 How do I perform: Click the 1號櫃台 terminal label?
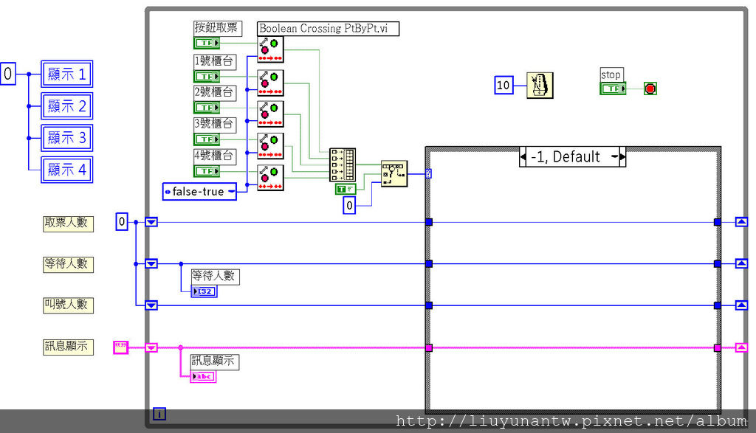tap(215, 62)
